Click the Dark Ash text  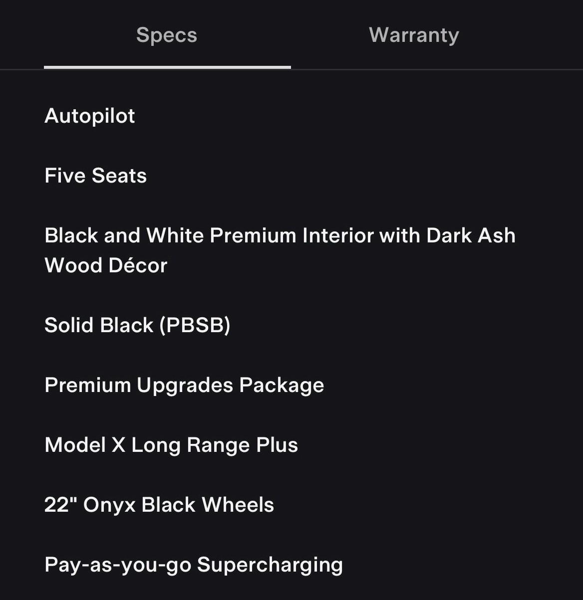coord(471,235)
